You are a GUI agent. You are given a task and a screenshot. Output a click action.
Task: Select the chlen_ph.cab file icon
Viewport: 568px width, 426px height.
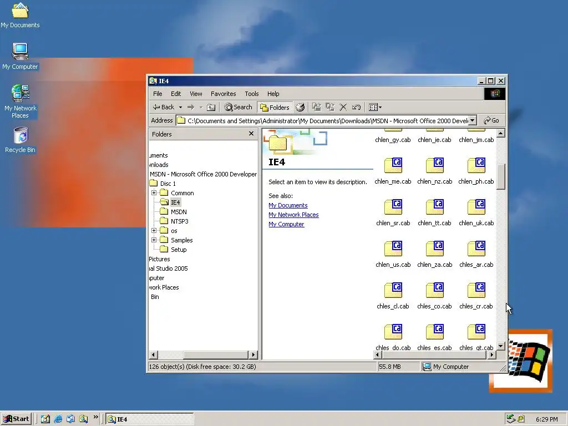point(476,165)
